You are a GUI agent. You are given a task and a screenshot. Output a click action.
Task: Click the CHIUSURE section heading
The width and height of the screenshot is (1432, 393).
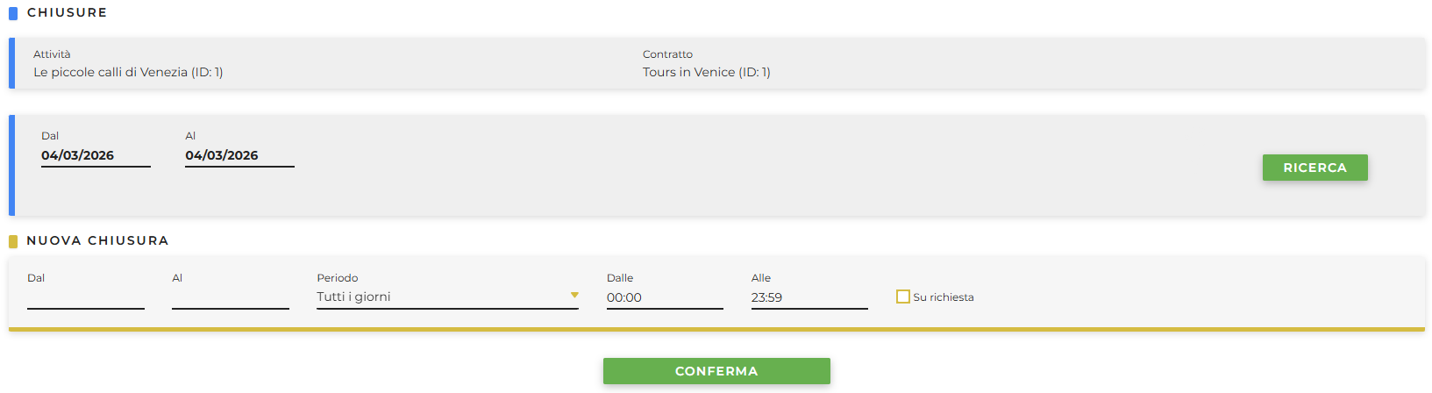coord(67,12)
